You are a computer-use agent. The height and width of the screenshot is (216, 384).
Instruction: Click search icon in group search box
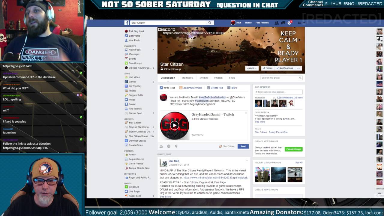coord(300,78)
